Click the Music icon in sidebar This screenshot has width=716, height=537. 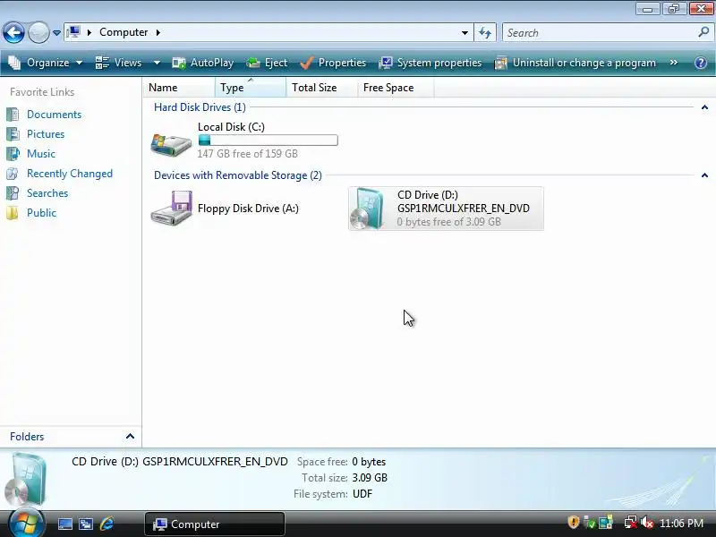[x=13, y=153]
